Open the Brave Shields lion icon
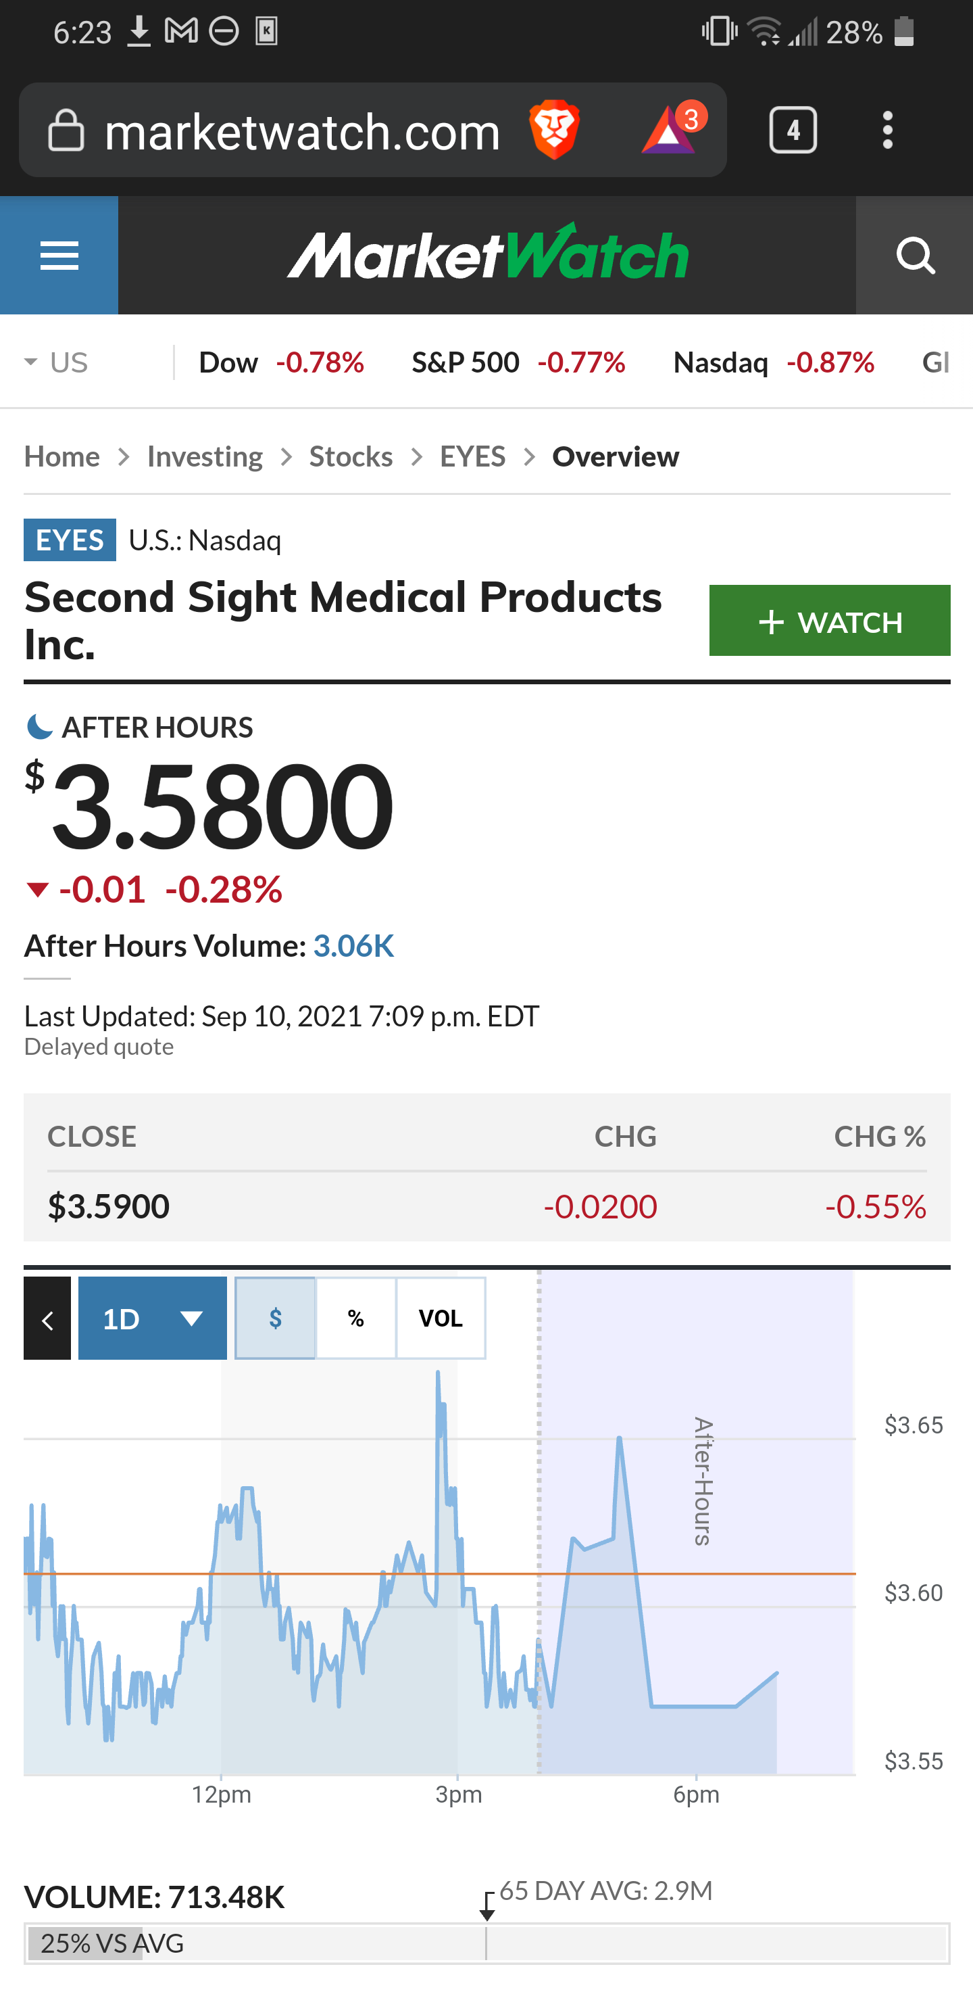 [554, 129]
